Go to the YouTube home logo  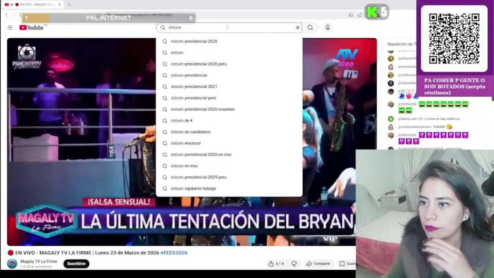coord(31,27)
